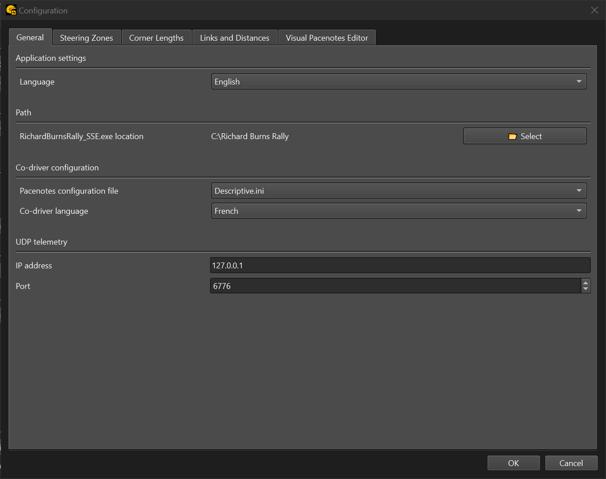Confirm settings with the OK button
Image resolution: width=606 pixels, height=479 pixels.
[513, 463]
